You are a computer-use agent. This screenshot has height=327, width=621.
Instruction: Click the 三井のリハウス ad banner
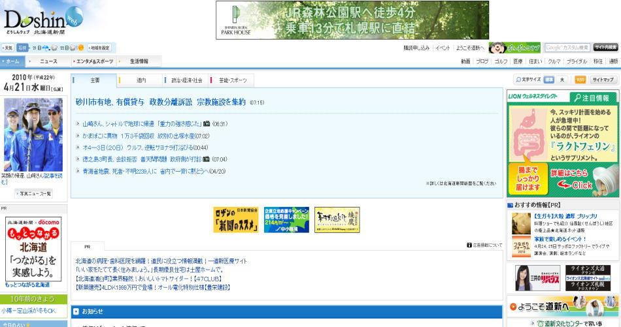pos(537,278)
